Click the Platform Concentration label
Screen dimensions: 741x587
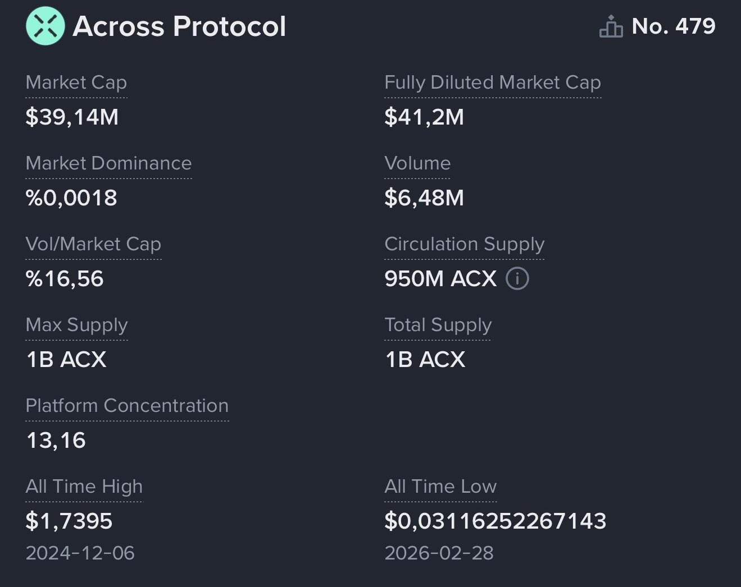(128, 406)
